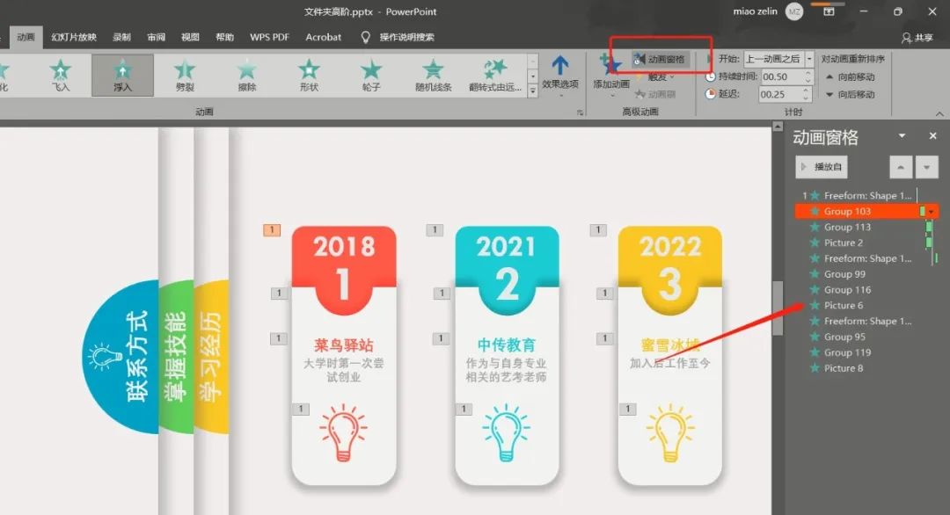
Task: Collapse the ribbon with the chevron
Action: tap(939, 113)
